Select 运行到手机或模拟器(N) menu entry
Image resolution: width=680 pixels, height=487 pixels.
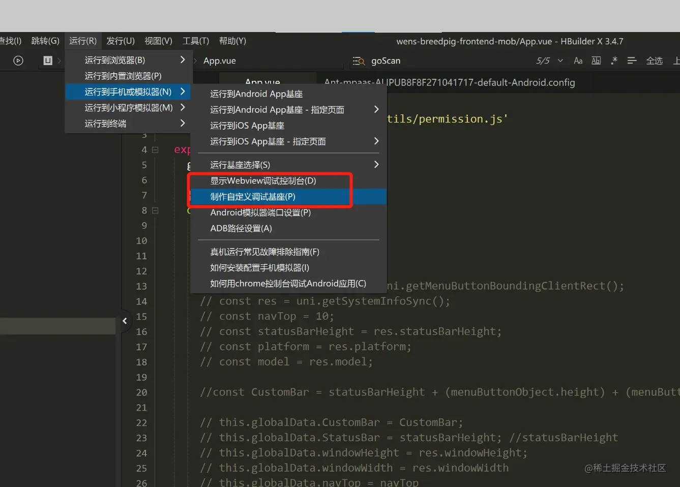(x=129, y=92)
